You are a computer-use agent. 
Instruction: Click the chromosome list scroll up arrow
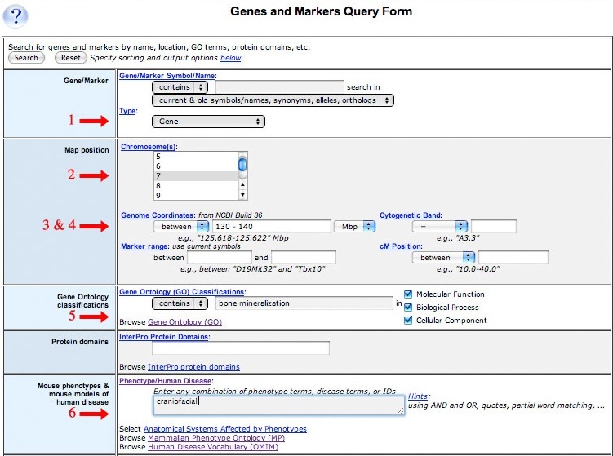pyautogui.click(x=242, y=185)
